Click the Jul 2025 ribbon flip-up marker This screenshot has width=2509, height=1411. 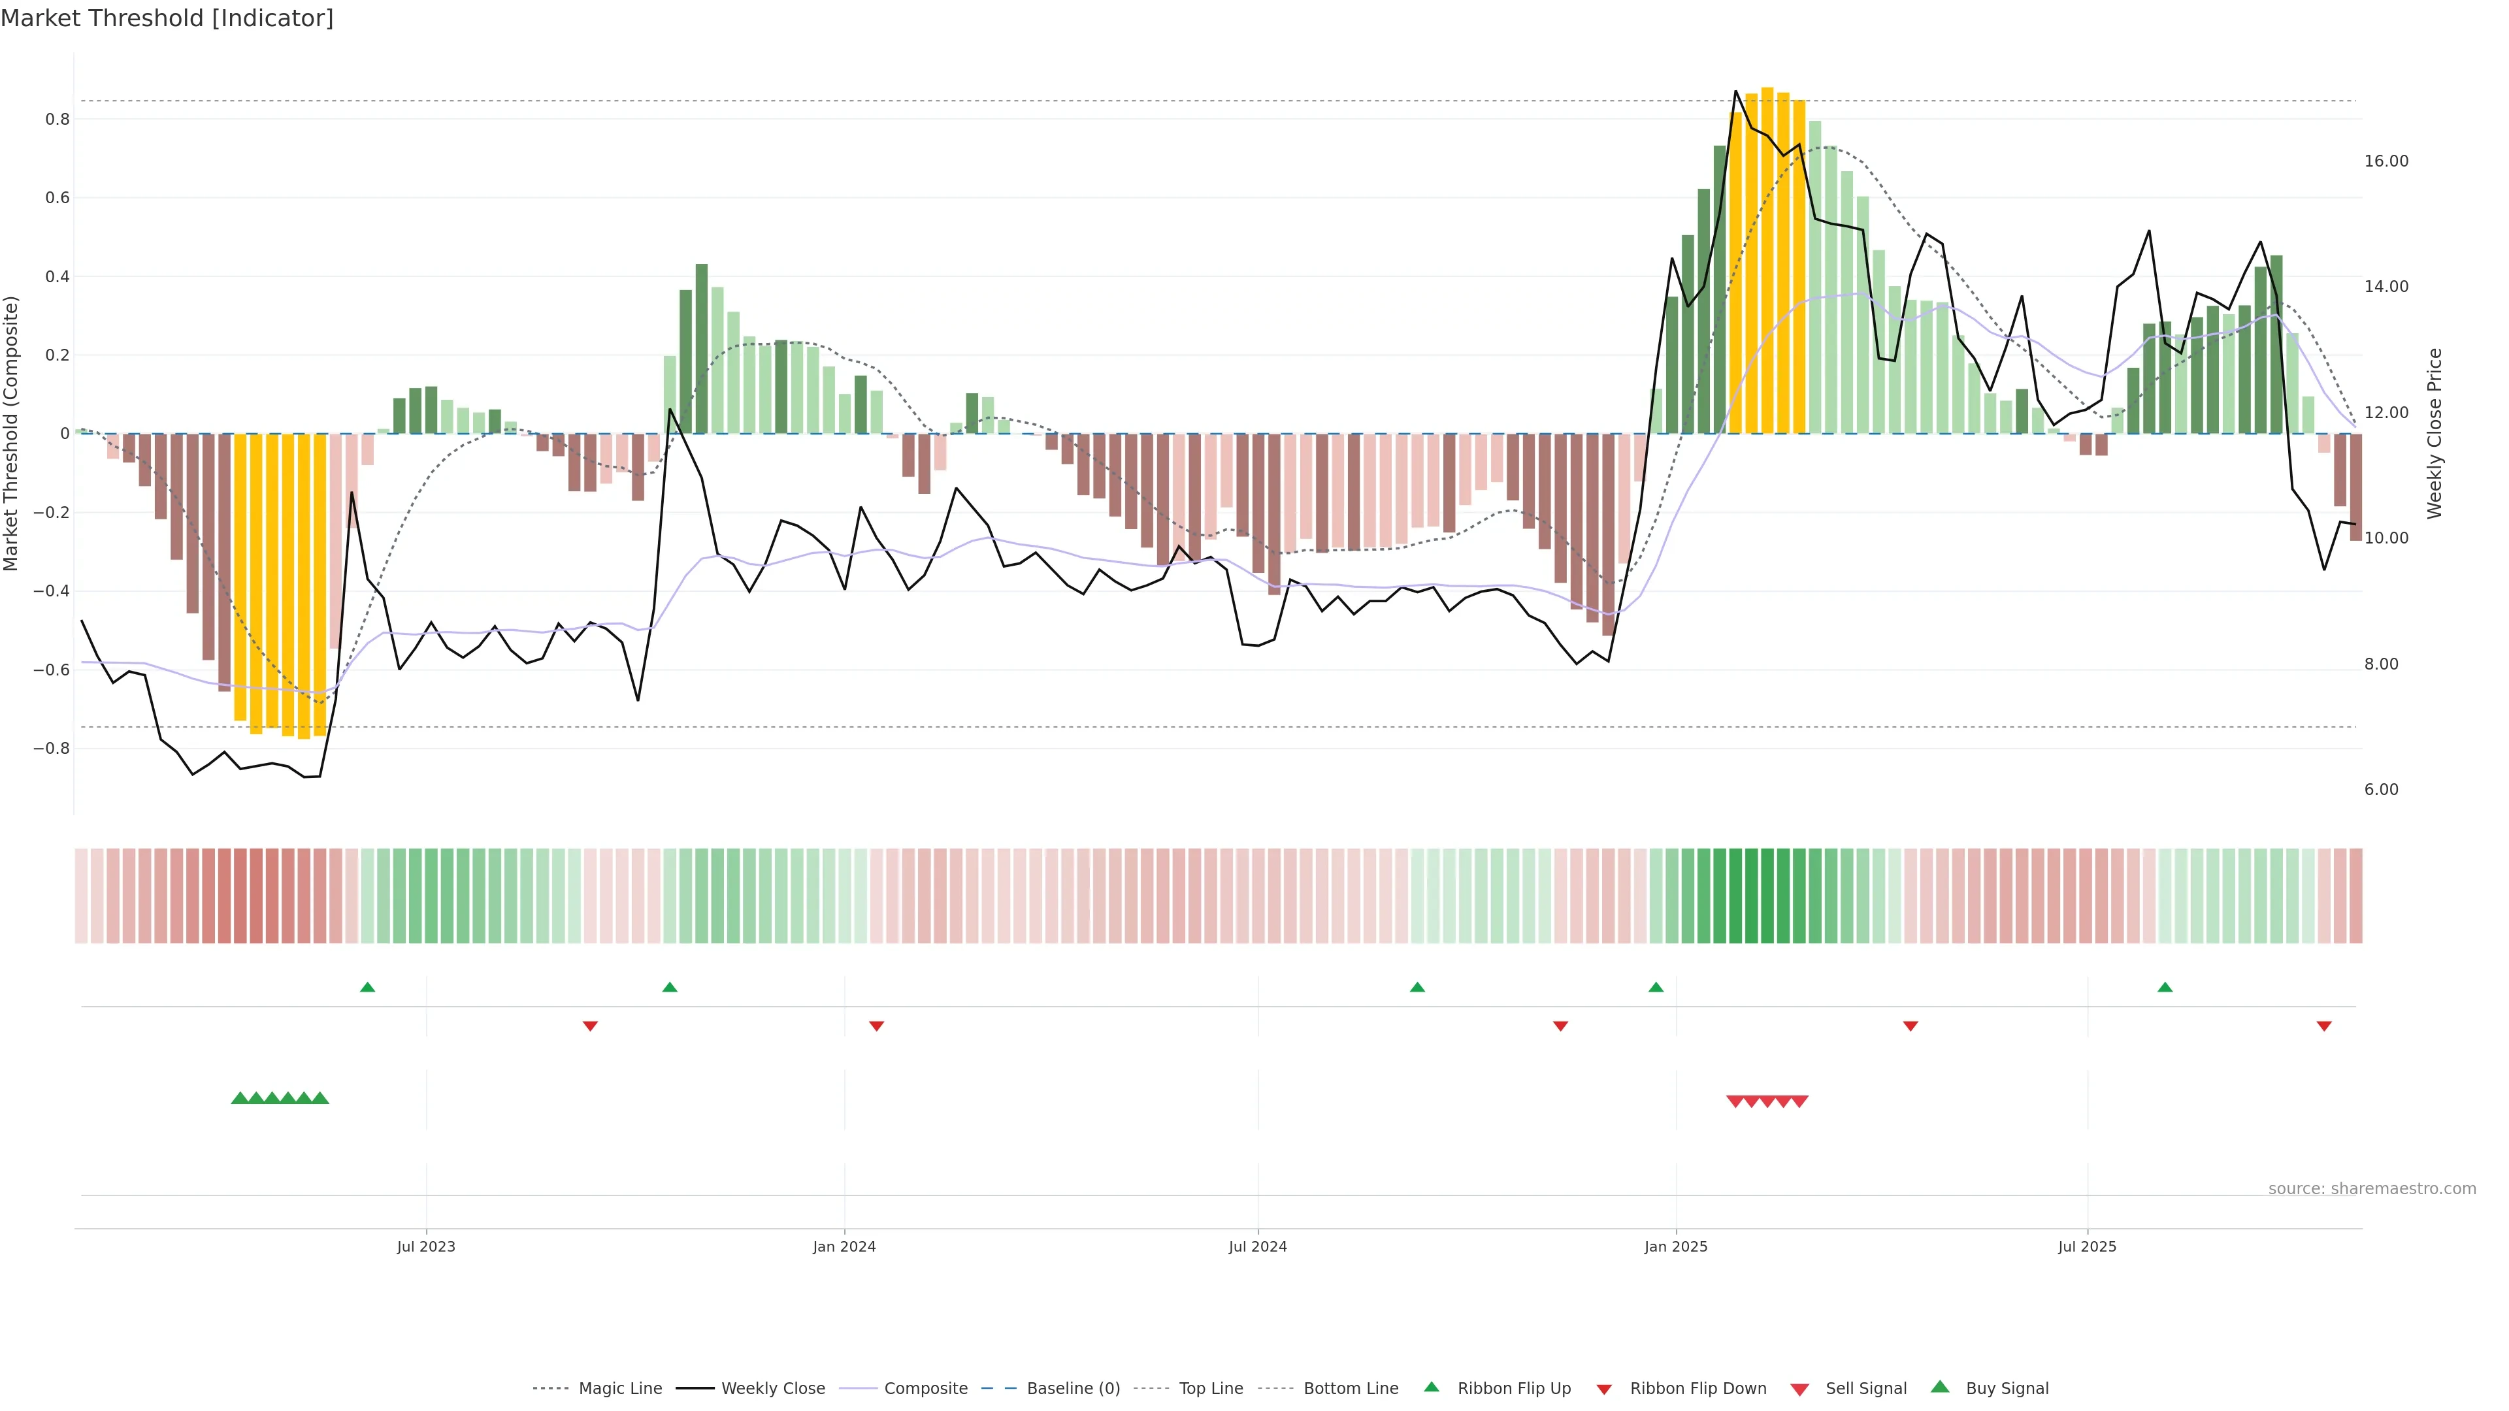tap(2165, 988)
